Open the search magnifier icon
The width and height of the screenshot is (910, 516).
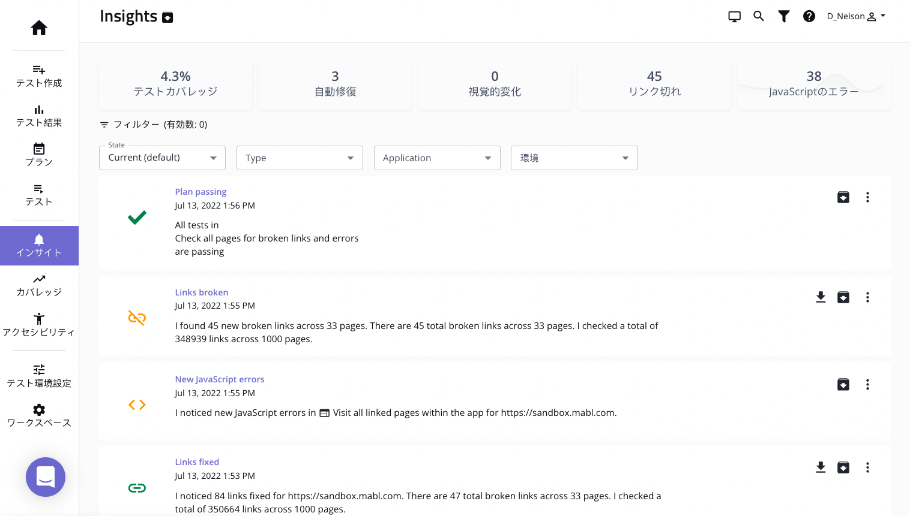(759, 16)
